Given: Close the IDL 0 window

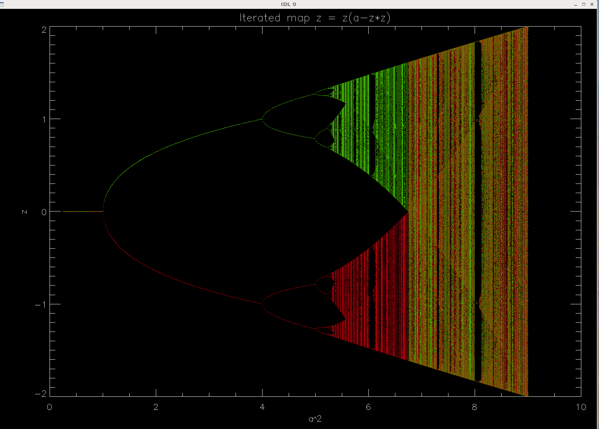Looking at the screenshot, I should point(592,4).
